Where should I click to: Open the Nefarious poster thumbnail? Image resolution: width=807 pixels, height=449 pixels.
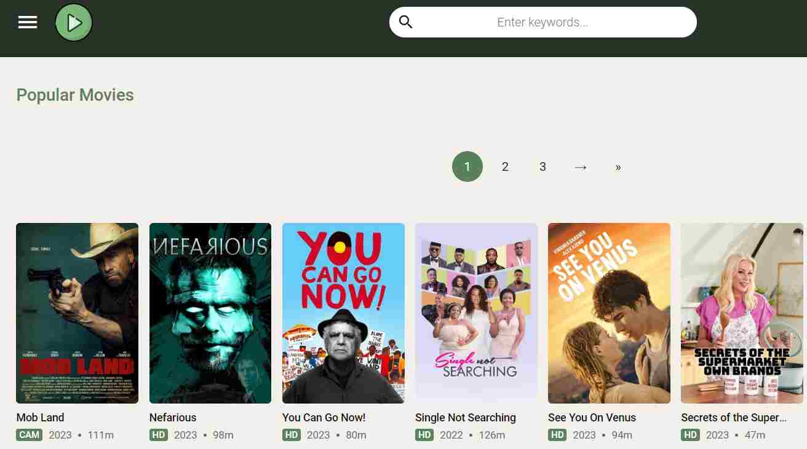tap(210, 313)
